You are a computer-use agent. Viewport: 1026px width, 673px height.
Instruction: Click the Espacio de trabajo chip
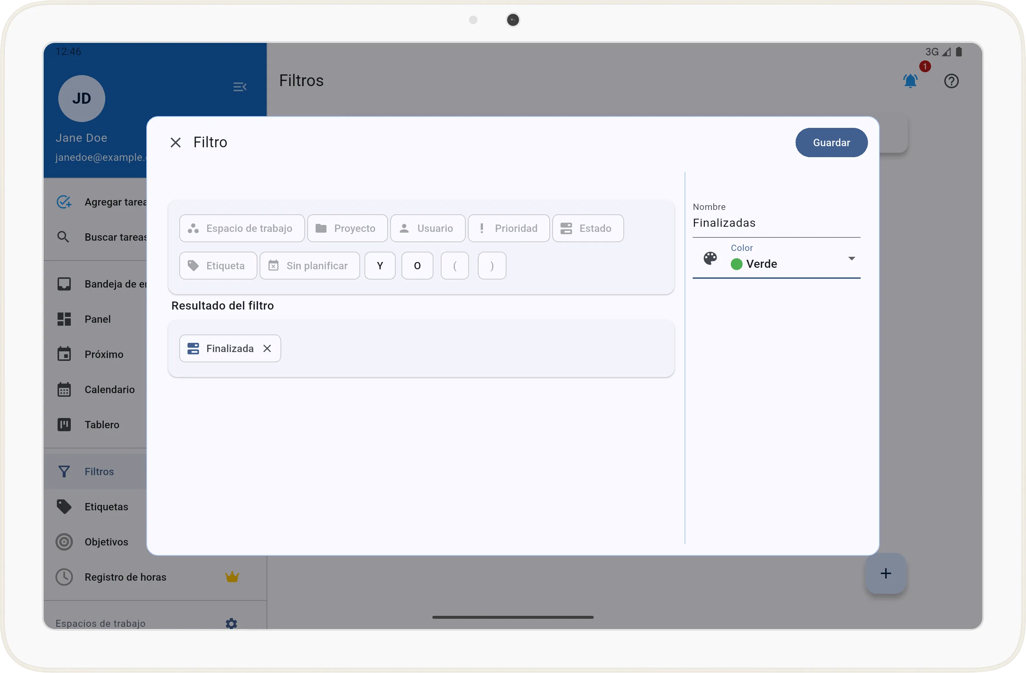[x=242, y=228]
